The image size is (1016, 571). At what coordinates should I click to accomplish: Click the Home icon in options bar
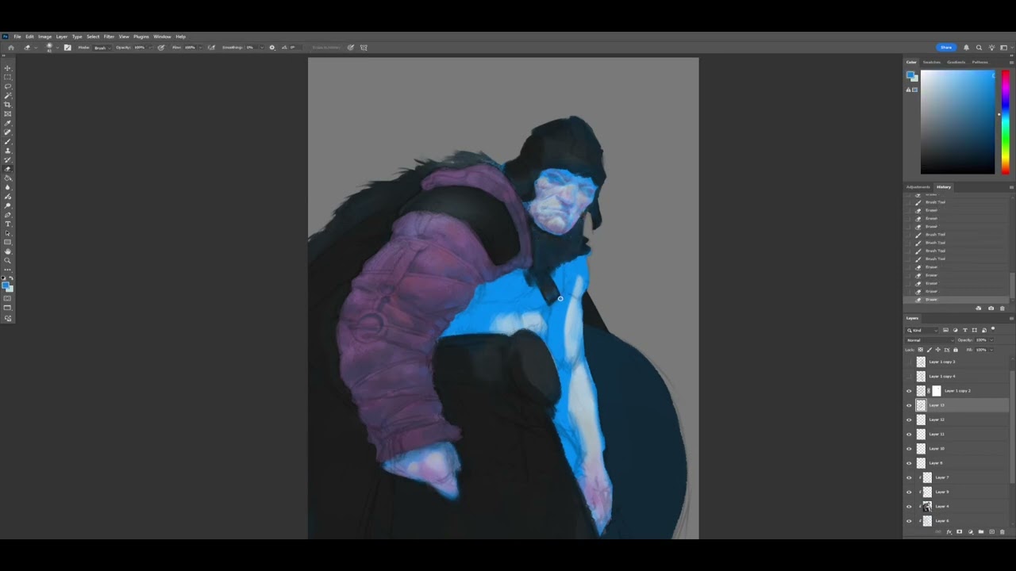[11, 48]
